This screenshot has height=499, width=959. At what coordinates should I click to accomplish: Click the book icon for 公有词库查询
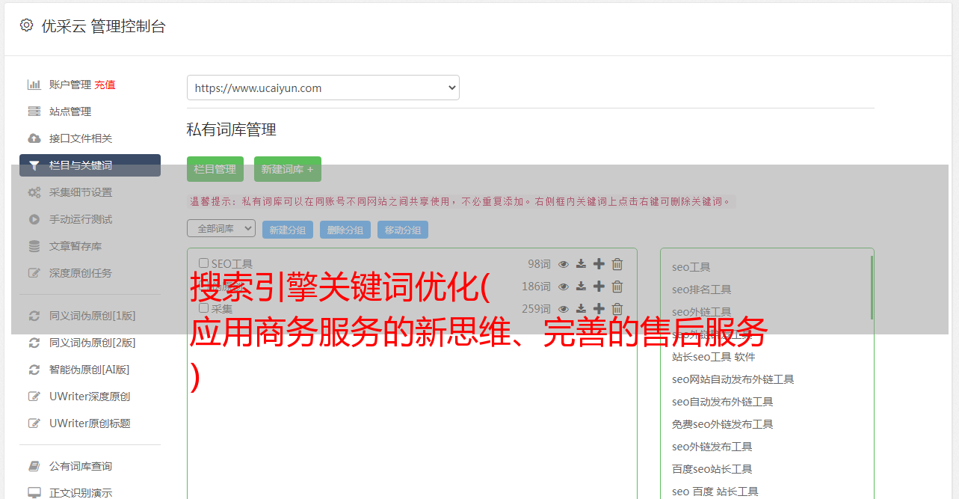tap(34, 466)
